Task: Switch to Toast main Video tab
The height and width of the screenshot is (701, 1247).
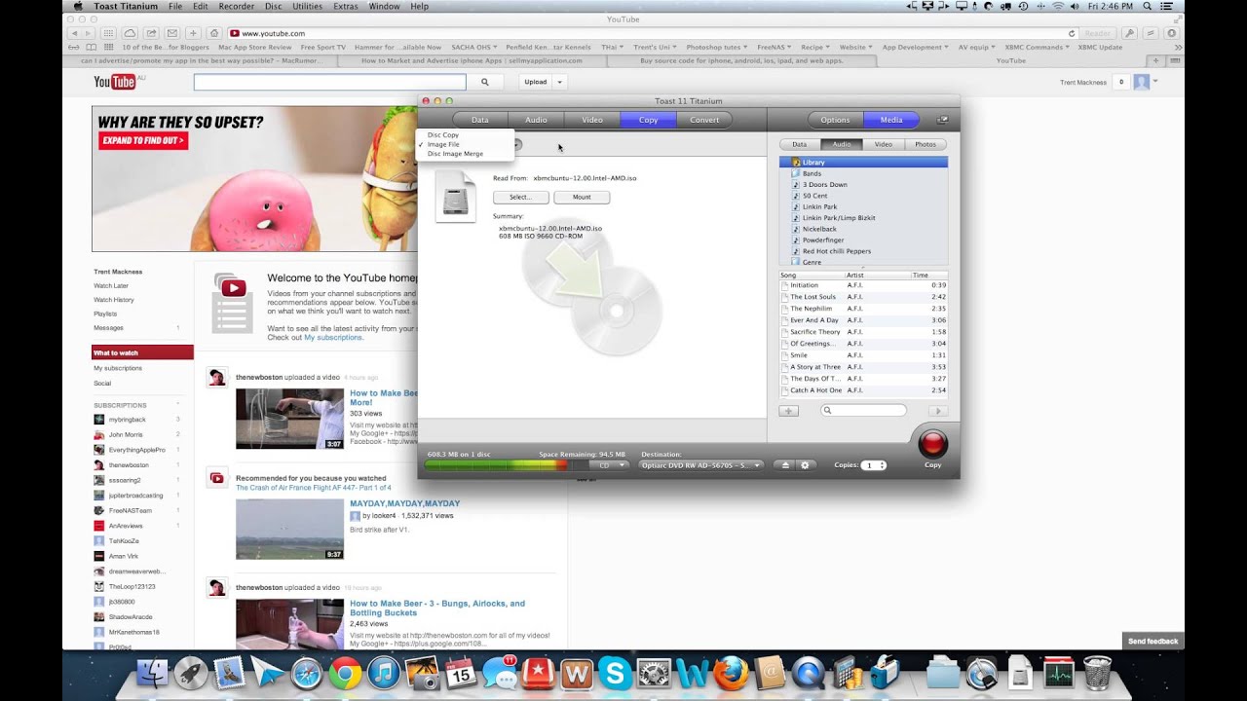Action: point(592,120)
